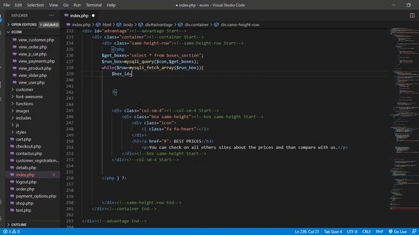Click line number 245 in gutter

point(70,110)
